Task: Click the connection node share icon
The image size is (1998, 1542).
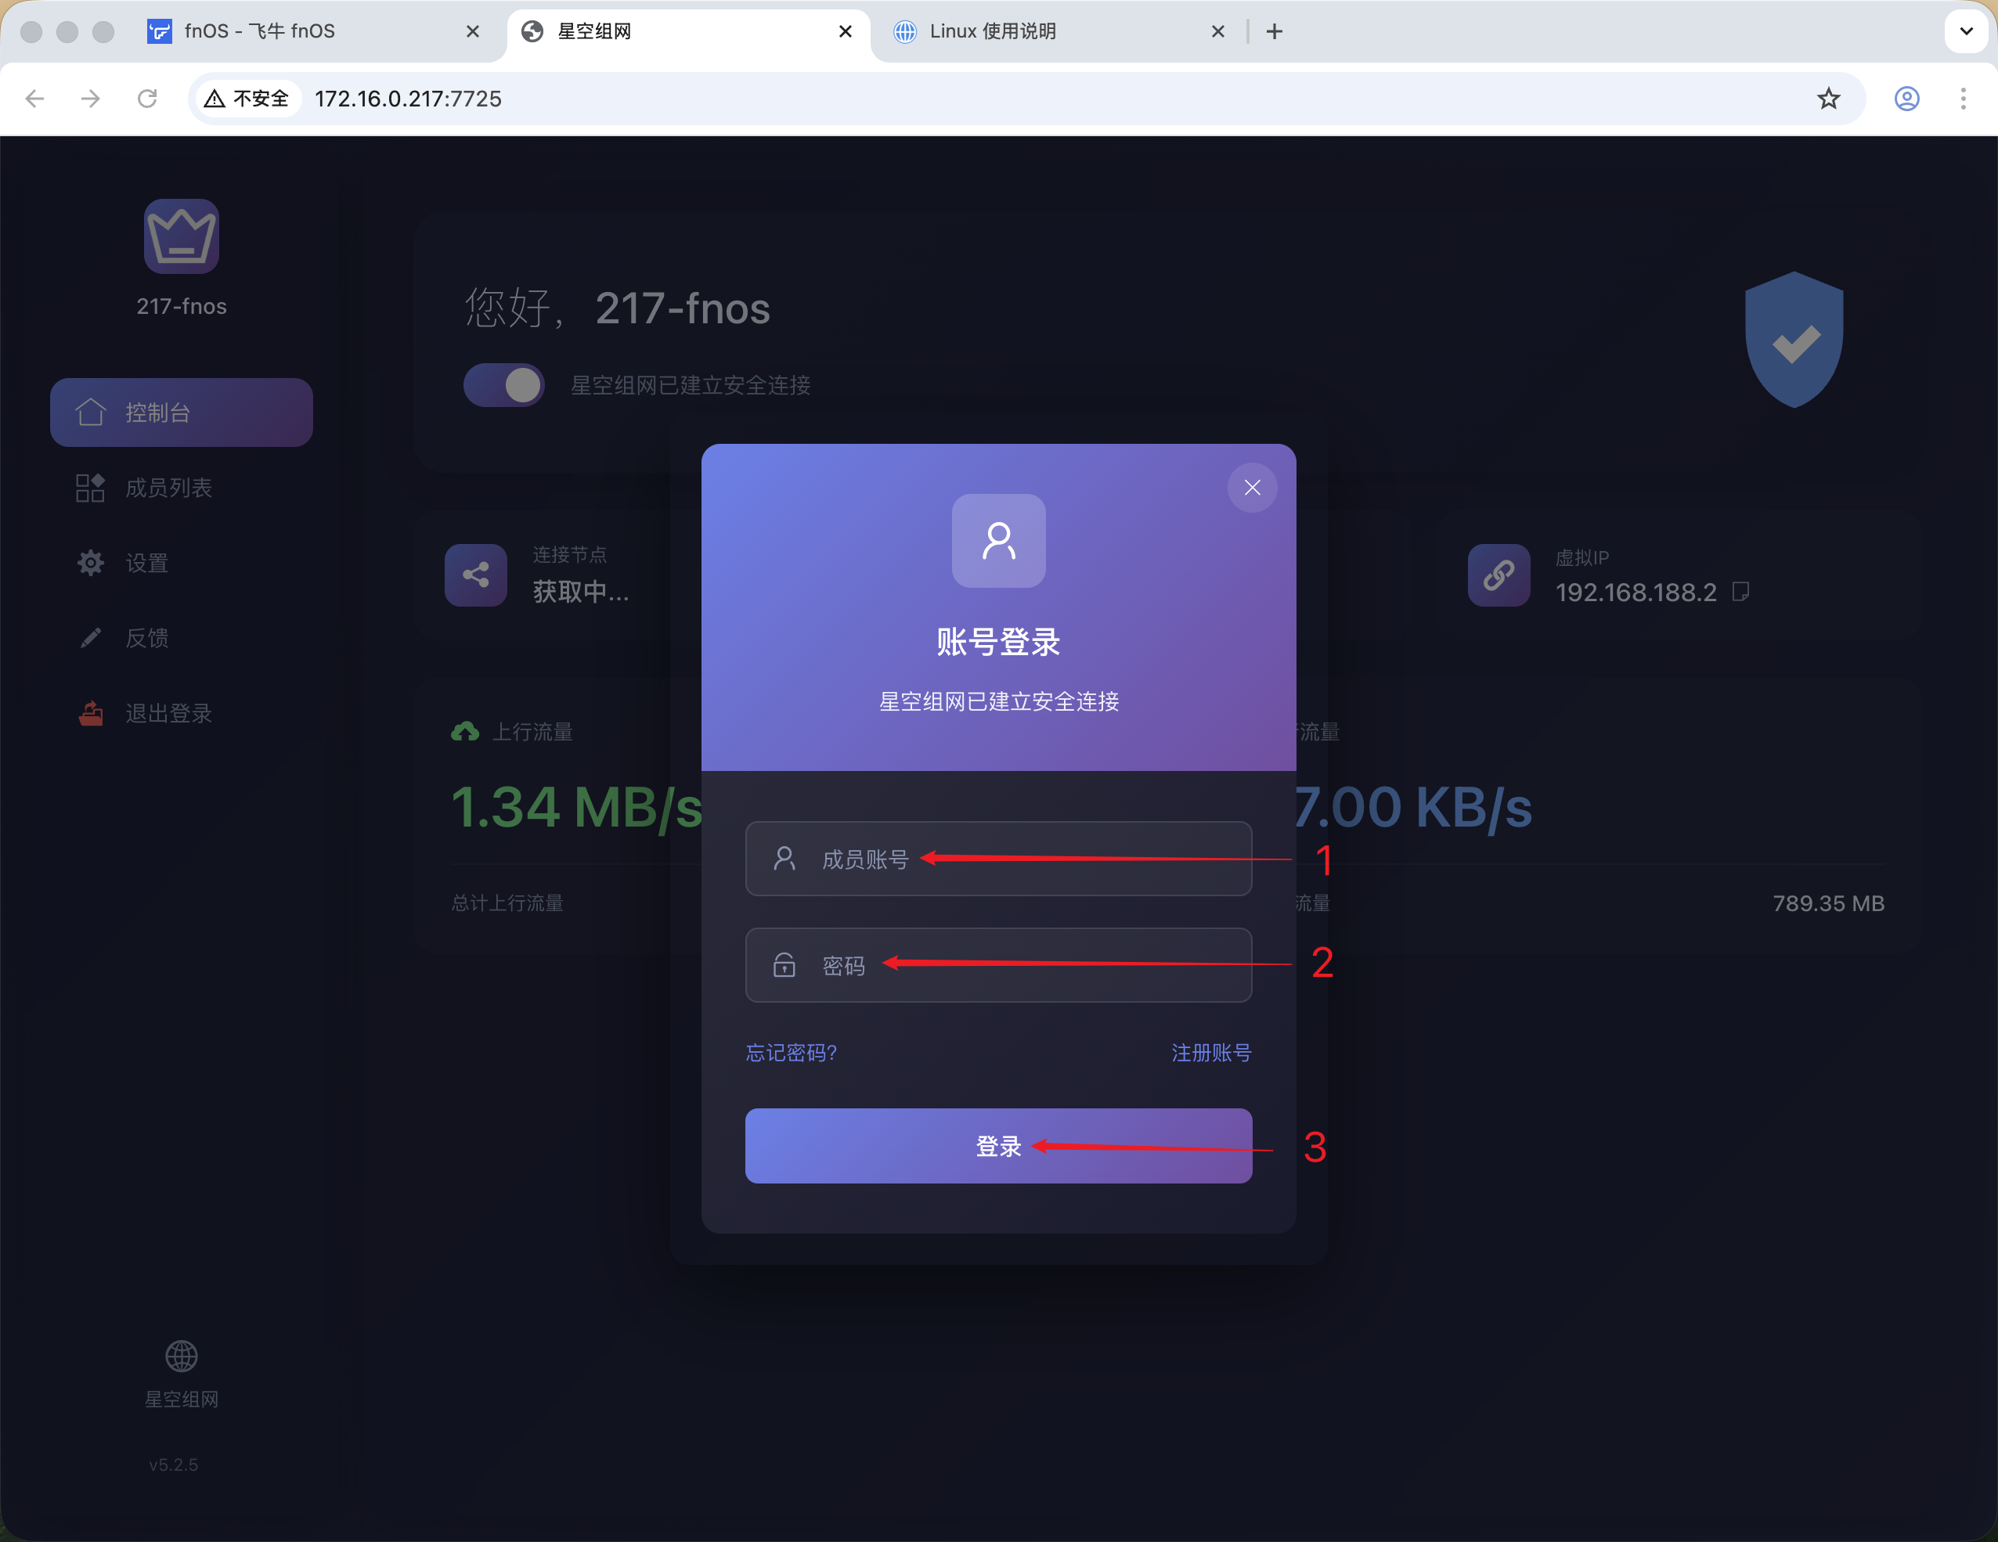Action: click(474, 575)
